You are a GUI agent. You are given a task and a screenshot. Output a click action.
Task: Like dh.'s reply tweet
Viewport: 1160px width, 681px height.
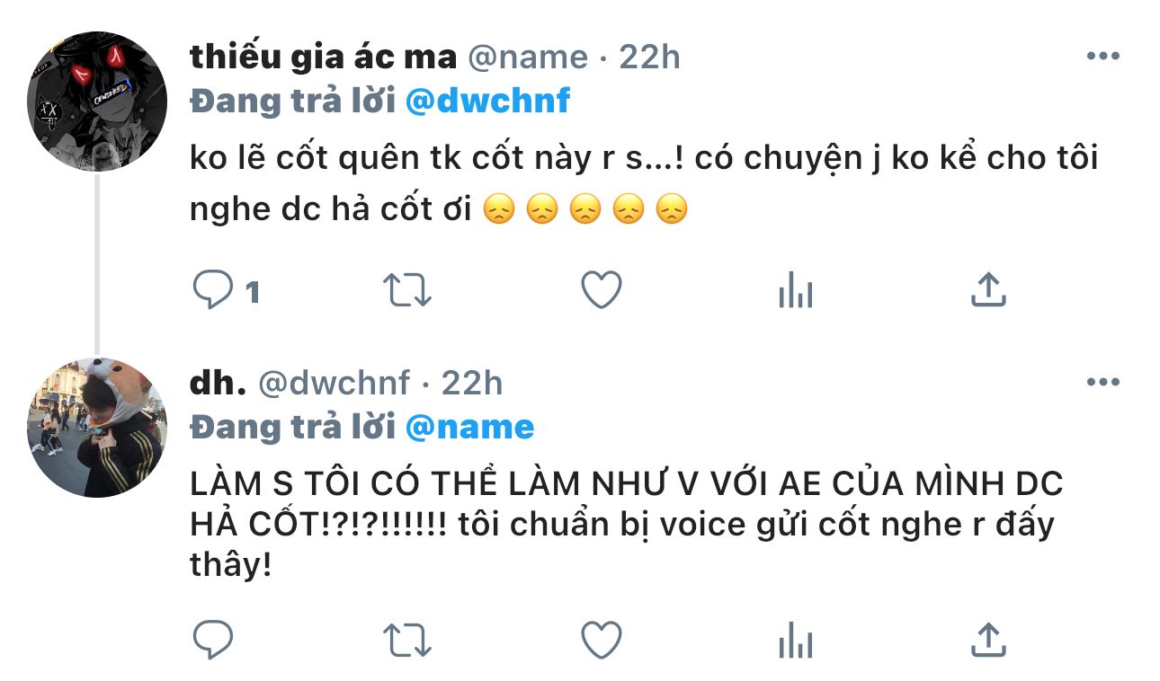tap(602, 641)
